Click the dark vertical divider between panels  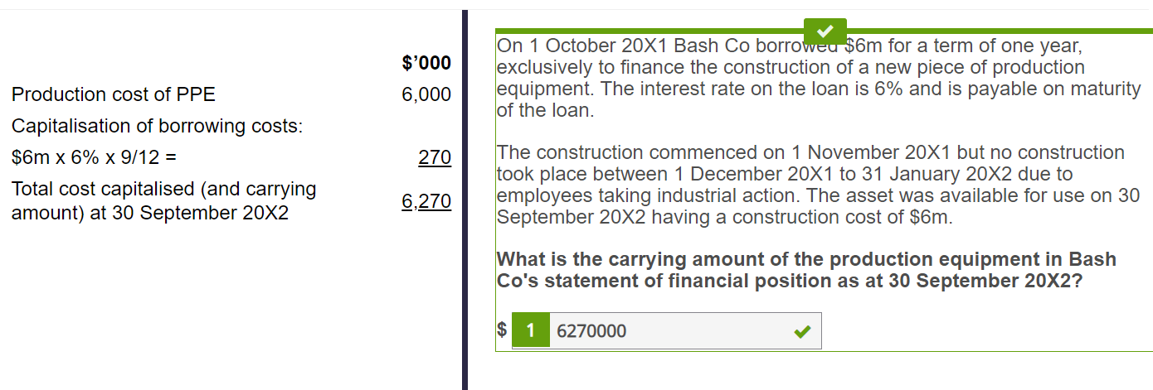point(465,200)
